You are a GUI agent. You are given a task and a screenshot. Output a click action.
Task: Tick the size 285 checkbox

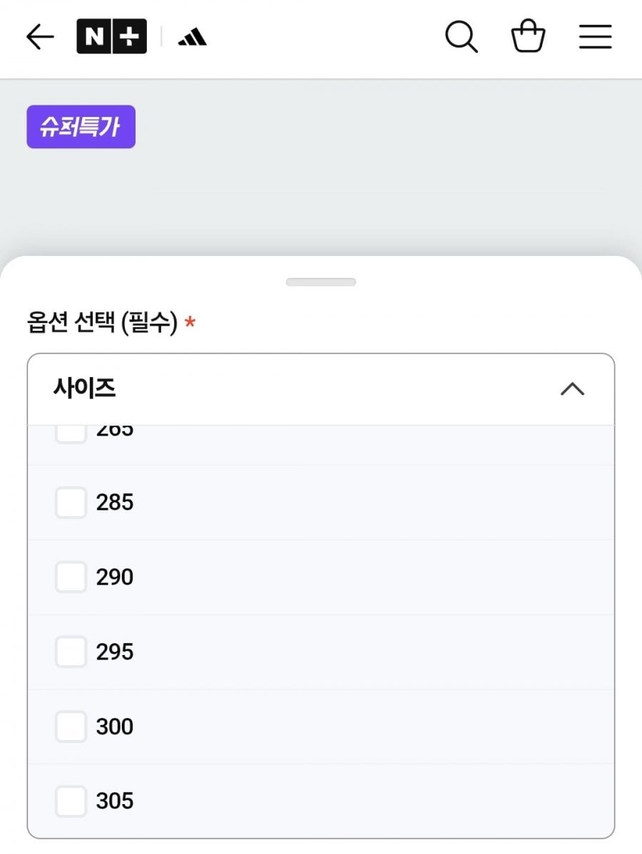71,502
